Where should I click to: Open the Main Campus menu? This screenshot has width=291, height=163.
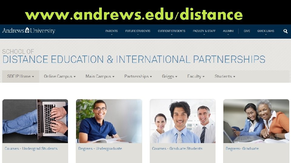tap(100, 76)
